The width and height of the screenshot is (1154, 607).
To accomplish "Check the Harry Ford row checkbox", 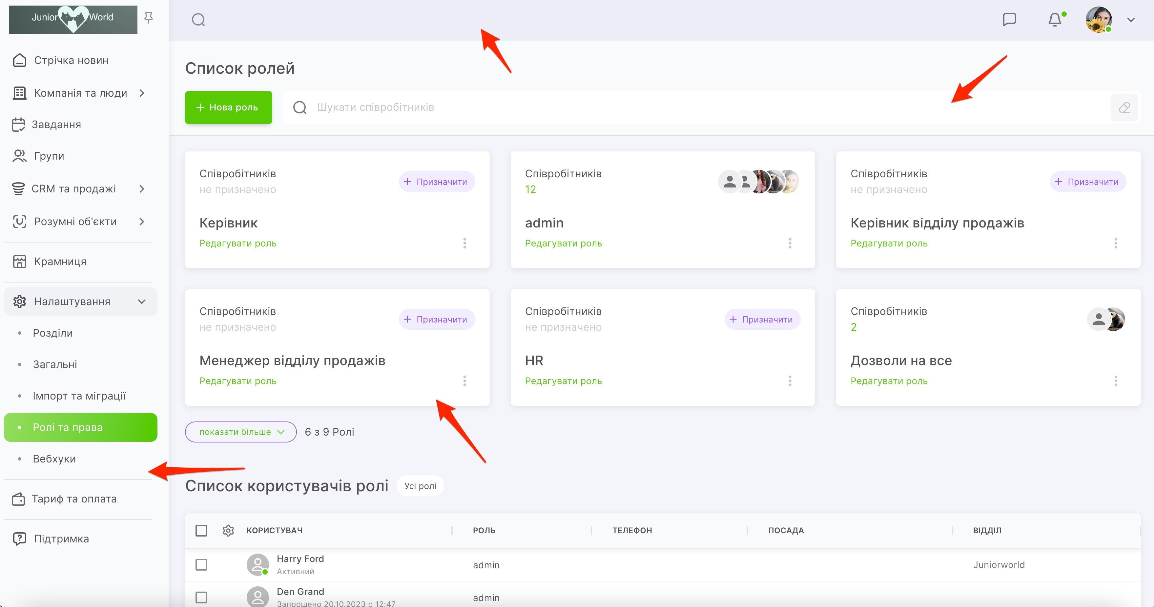I will 202,564.
